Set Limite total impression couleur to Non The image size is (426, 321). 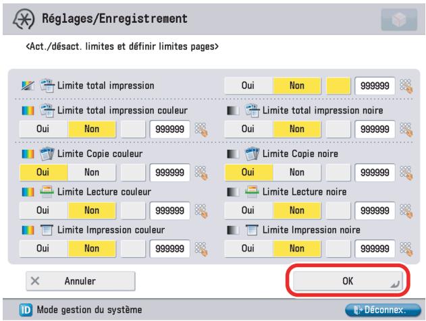click(x=92, y=129)
